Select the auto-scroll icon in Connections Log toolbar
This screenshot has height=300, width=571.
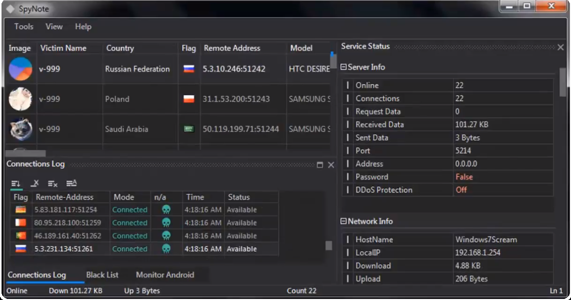[16, 183]
